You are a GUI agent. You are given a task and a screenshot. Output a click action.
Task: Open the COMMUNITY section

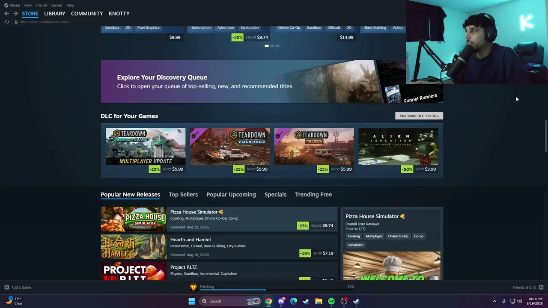[x=87, y=14]
